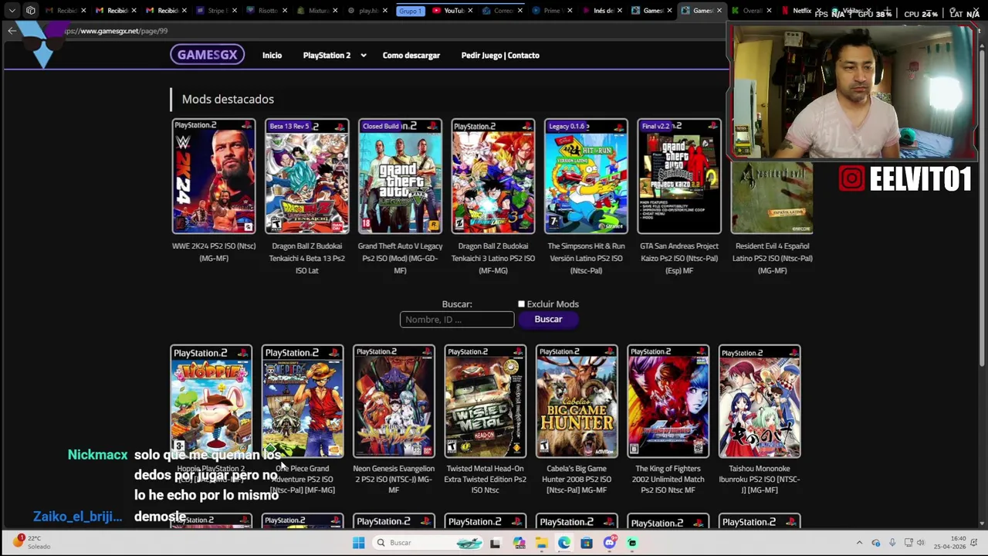Viewport: 988px width, 556px height.
Task: Click Taishou Mononoke Ibunroku title link
Action: coord(760,480)
